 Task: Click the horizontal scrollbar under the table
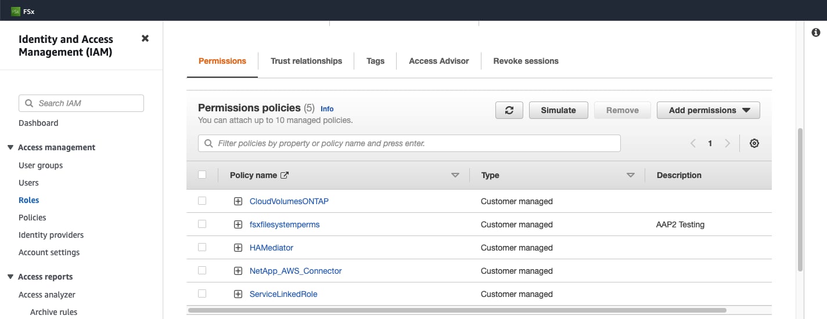pyautogui.click(x=458, y=310)
